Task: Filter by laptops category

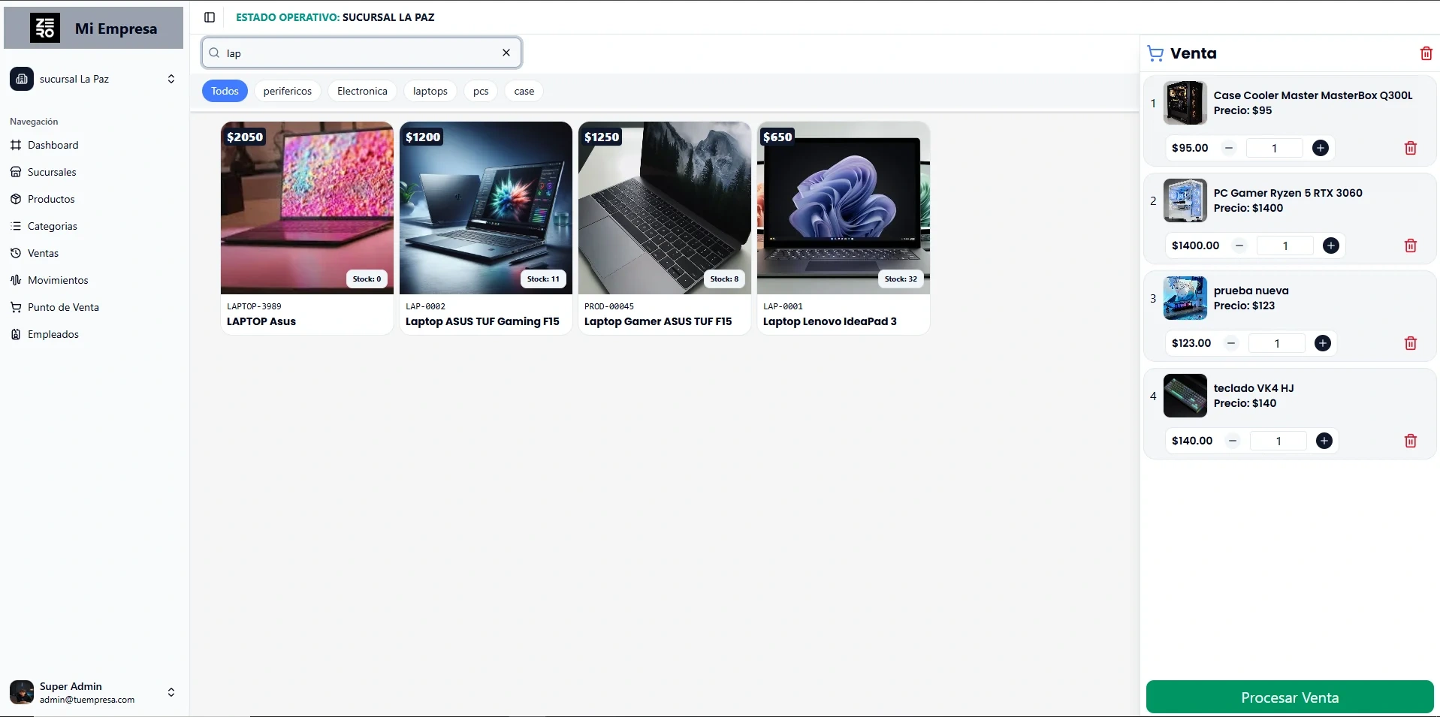Action: tap(430, 91)
